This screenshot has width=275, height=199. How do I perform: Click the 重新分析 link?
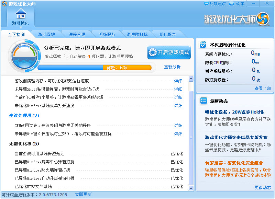click(172, 67)
